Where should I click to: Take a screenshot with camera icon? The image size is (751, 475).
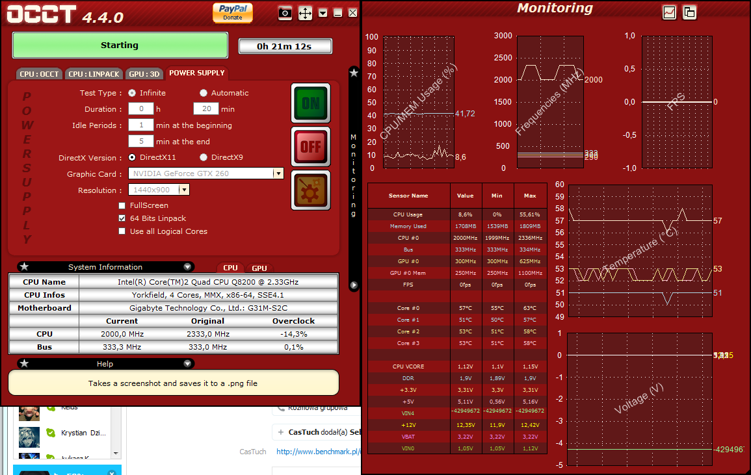(285, 13)
